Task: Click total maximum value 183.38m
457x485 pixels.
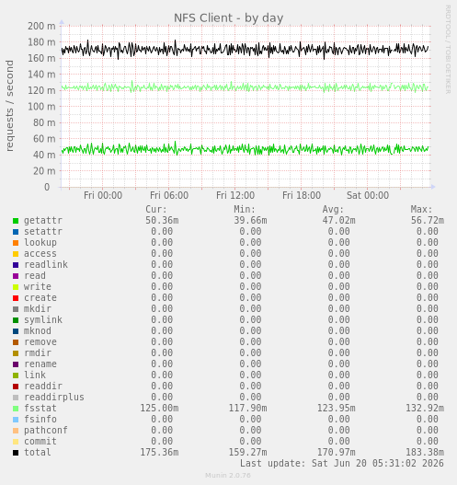Action: (x=425, y=452)
